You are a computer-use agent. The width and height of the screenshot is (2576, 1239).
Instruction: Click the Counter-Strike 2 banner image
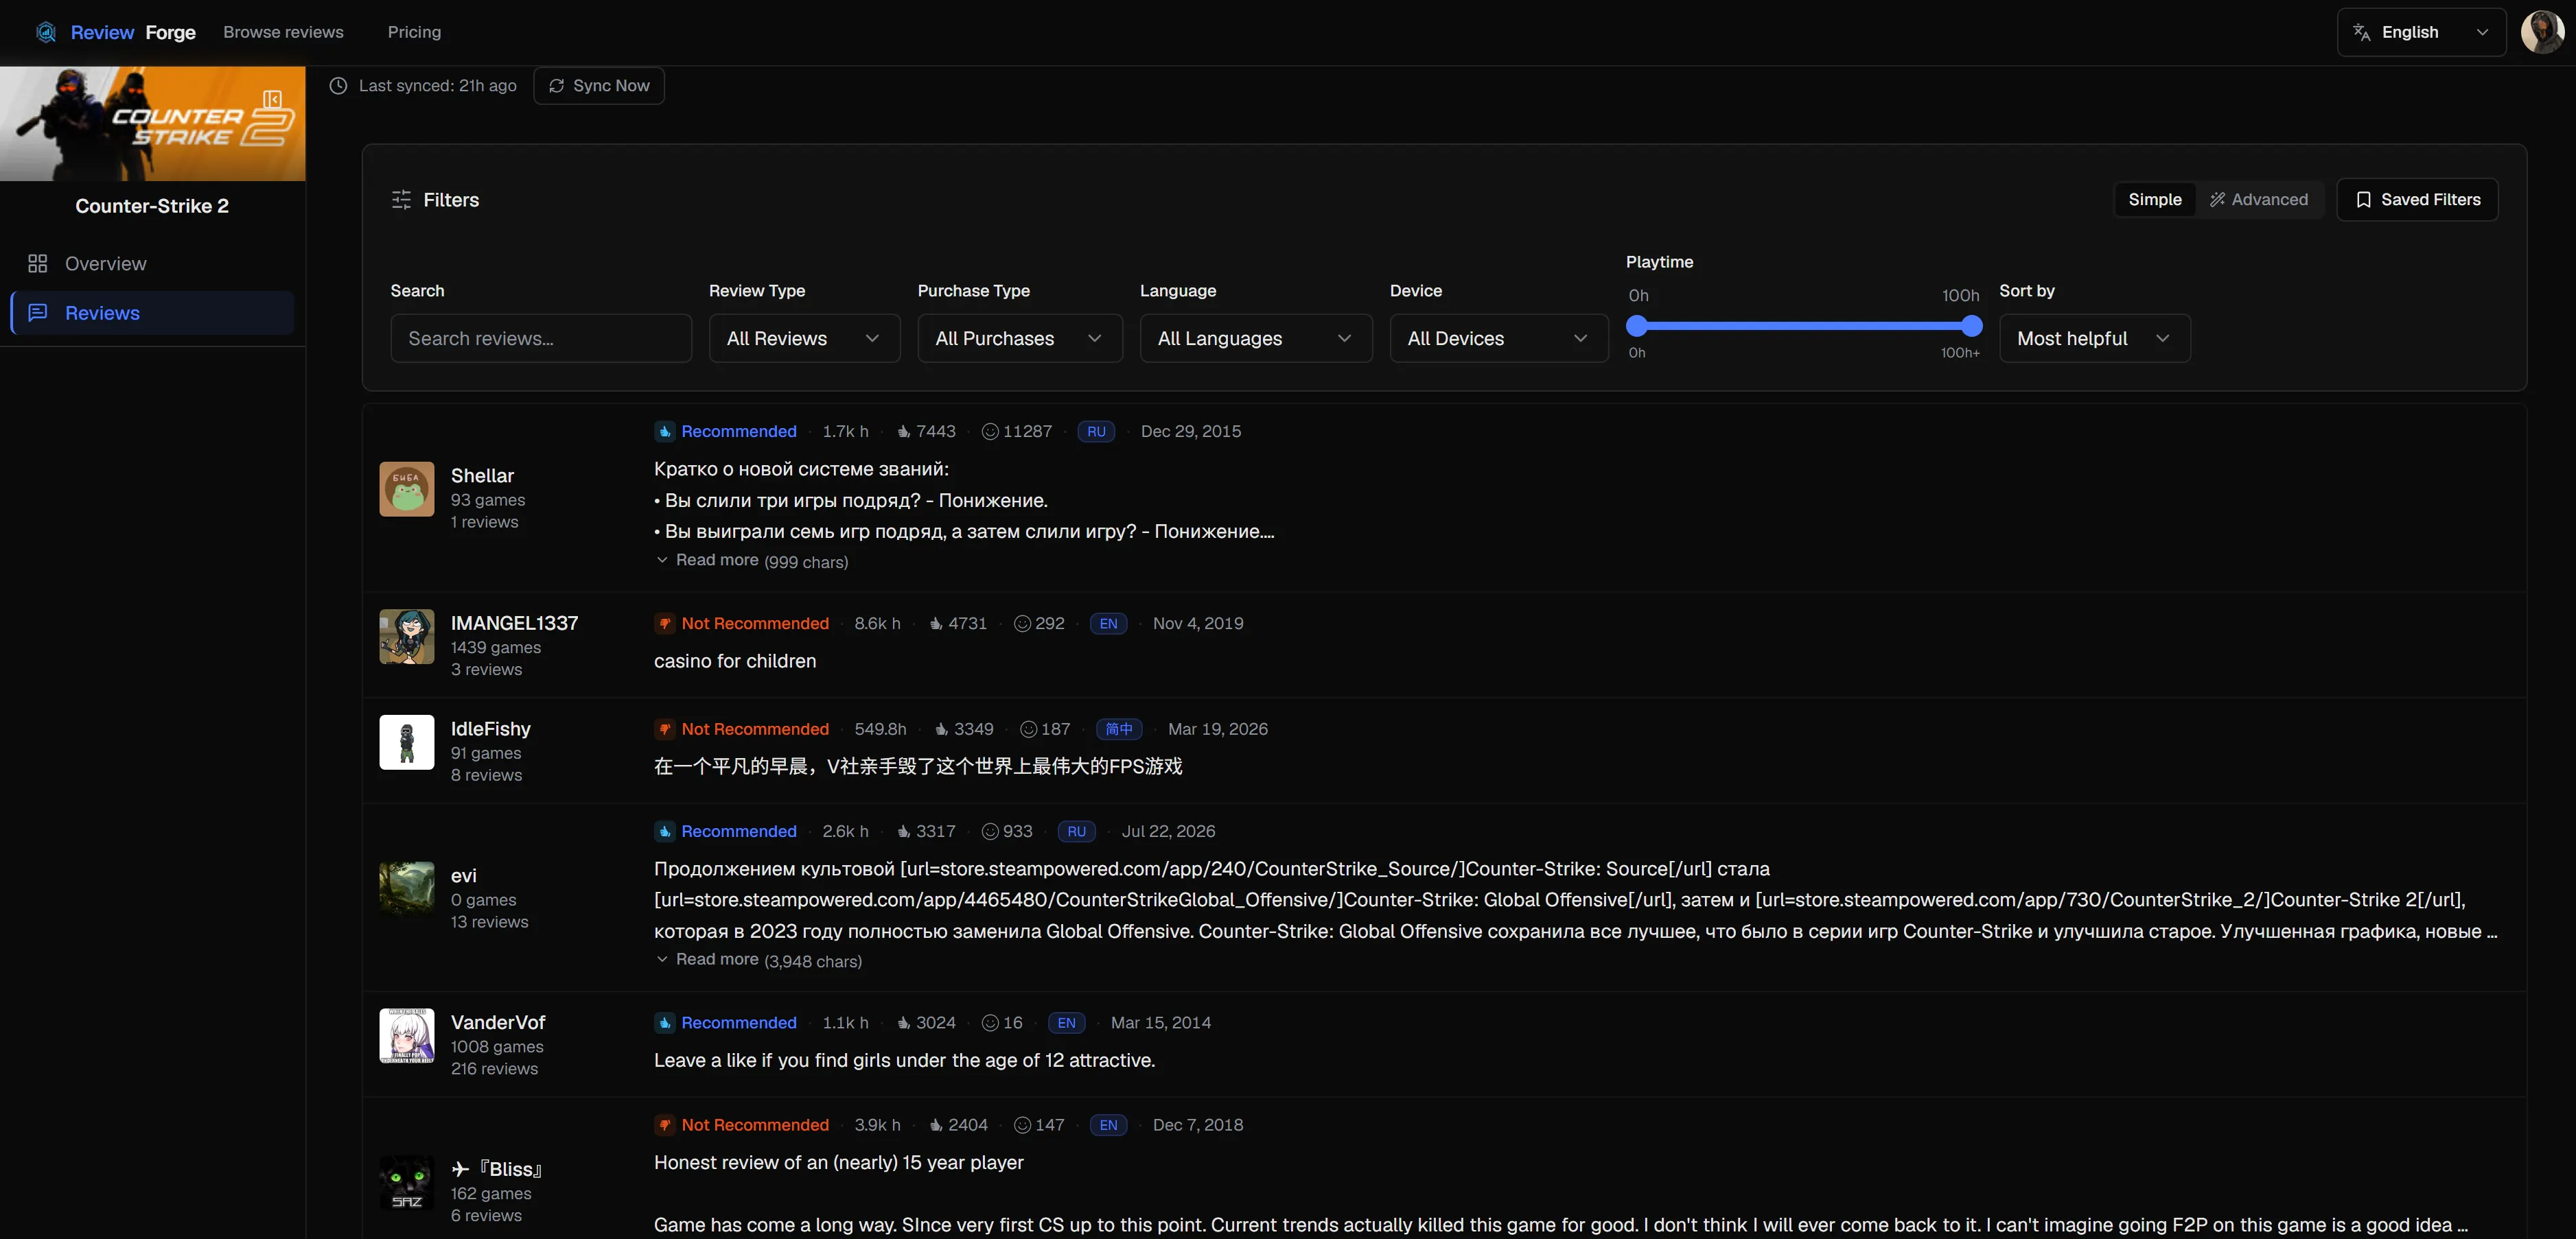tap(152, 124)
